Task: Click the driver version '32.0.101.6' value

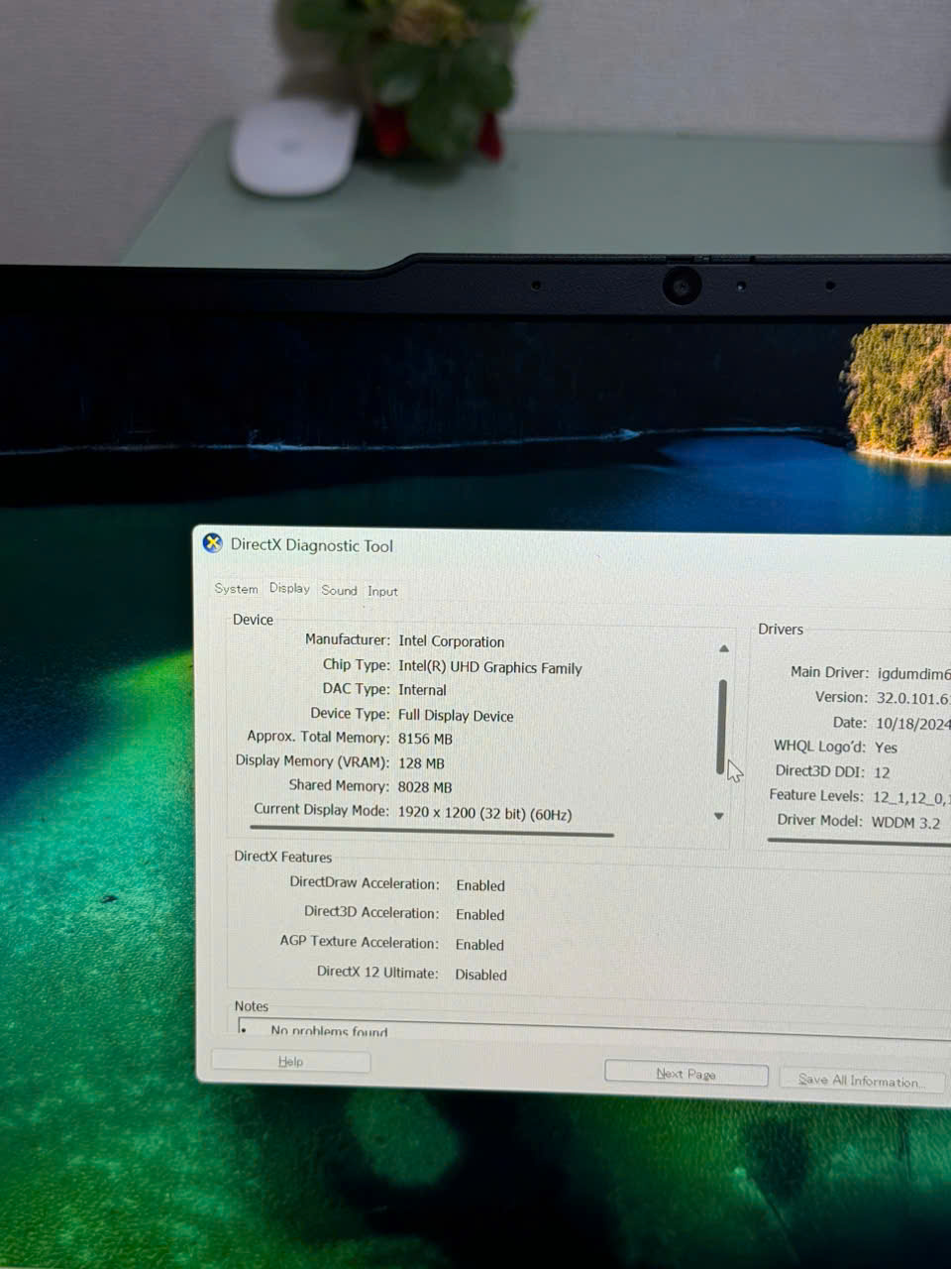Action: [912, 698]
